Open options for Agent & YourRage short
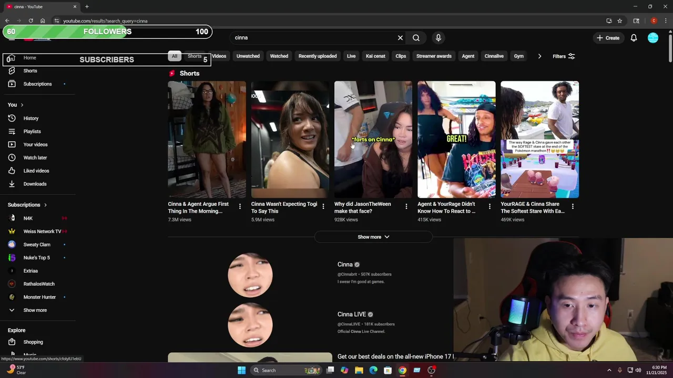Viewport: 673px width, 378px height. pyautogui.click(x=490, y=206)
